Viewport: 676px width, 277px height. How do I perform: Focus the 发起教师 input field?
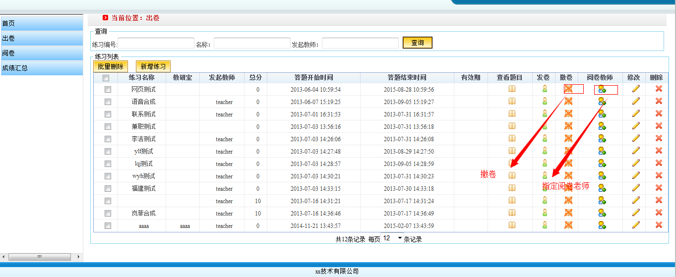click(x=360, y=44)
